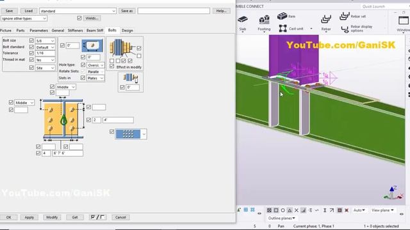Open the 'ignore other types' dropdown
410x230 pixels.
24,19
